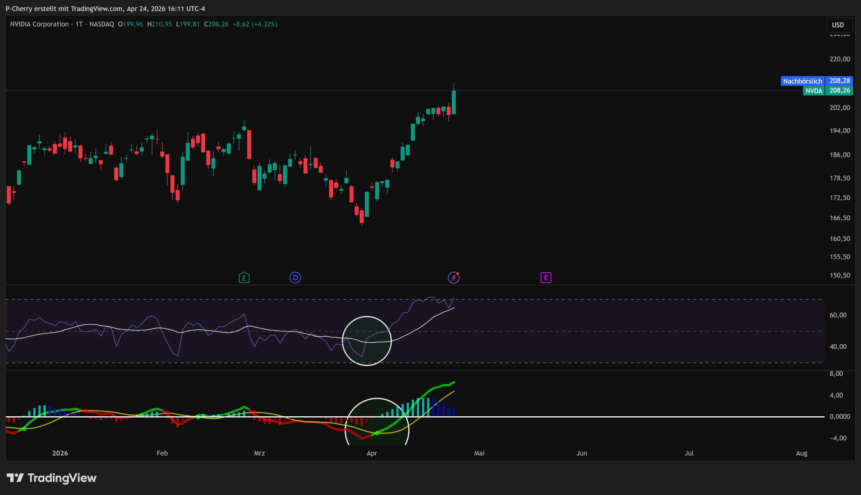Click the NASDAQ exchange label
This screenshot has height=495, width=861.
(x=102, y=24)
